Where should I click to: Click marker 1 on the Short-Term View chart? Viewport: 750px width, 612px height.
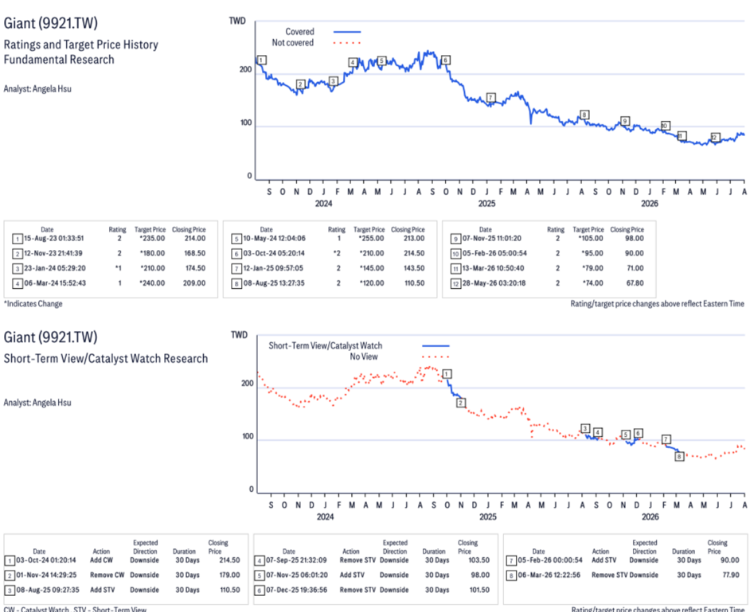coord(447,374)
